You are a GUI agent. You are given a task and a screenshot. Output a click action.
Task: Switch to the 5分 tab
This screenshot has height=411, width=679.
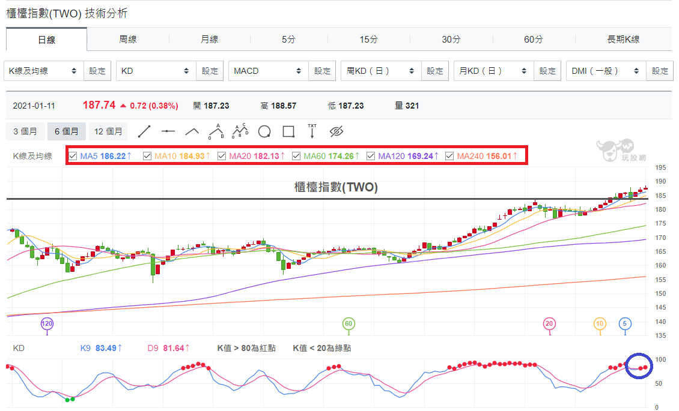tap(289, 40)
